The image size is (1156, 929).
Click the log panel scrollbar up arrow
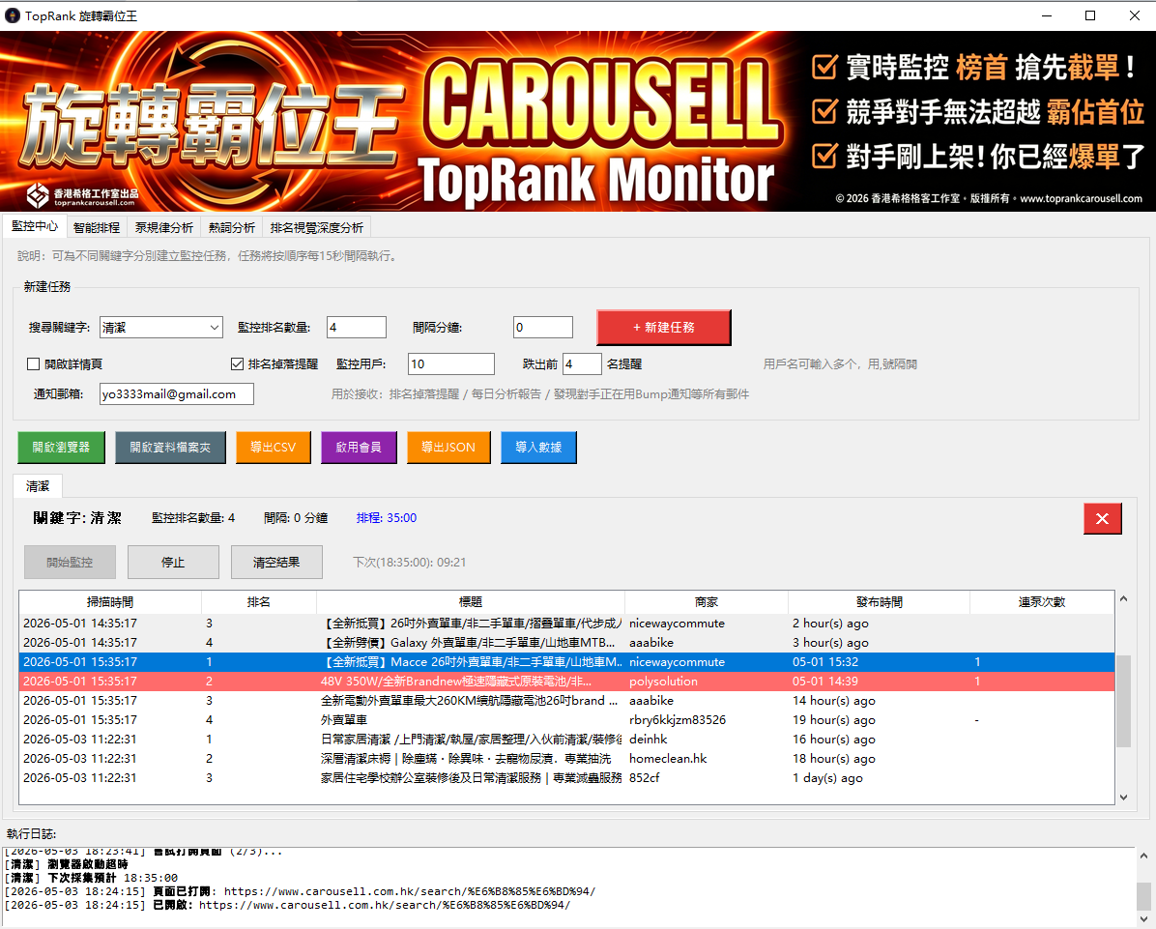(x=1143, y=856)
